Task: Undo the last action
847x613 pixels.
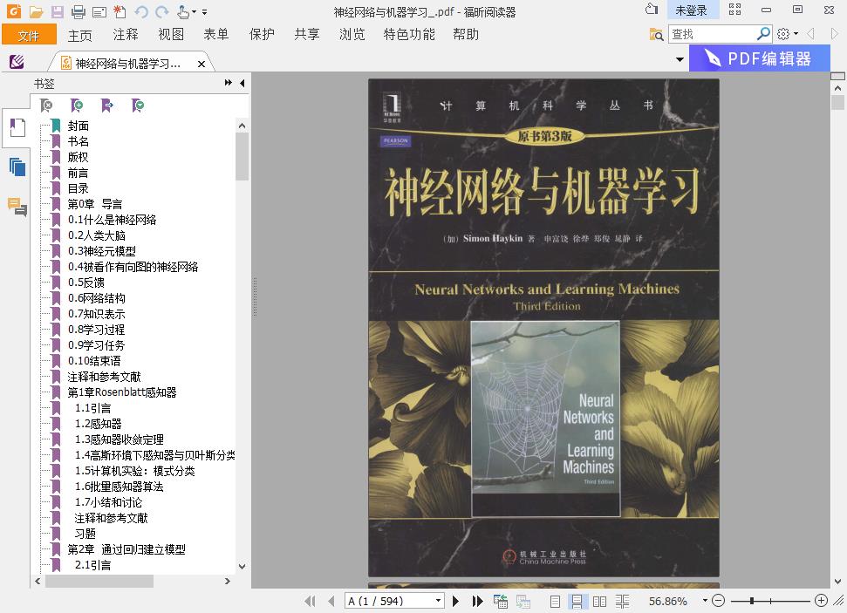Action: [x=141, y=11]
